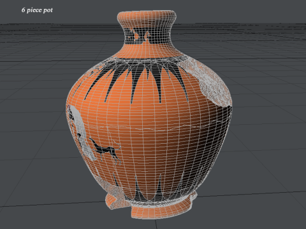Select the pot's orange foot base
Viewport: 306px width, 229px height.
tap(161, 209)
